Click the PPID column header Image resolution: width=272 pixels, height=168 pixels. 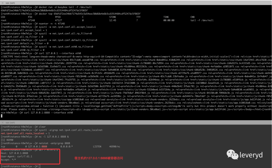tap(58, 17)
